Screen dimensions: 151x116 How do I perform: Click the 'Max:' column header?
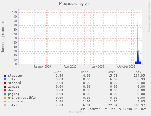click(x=139, y=72)
